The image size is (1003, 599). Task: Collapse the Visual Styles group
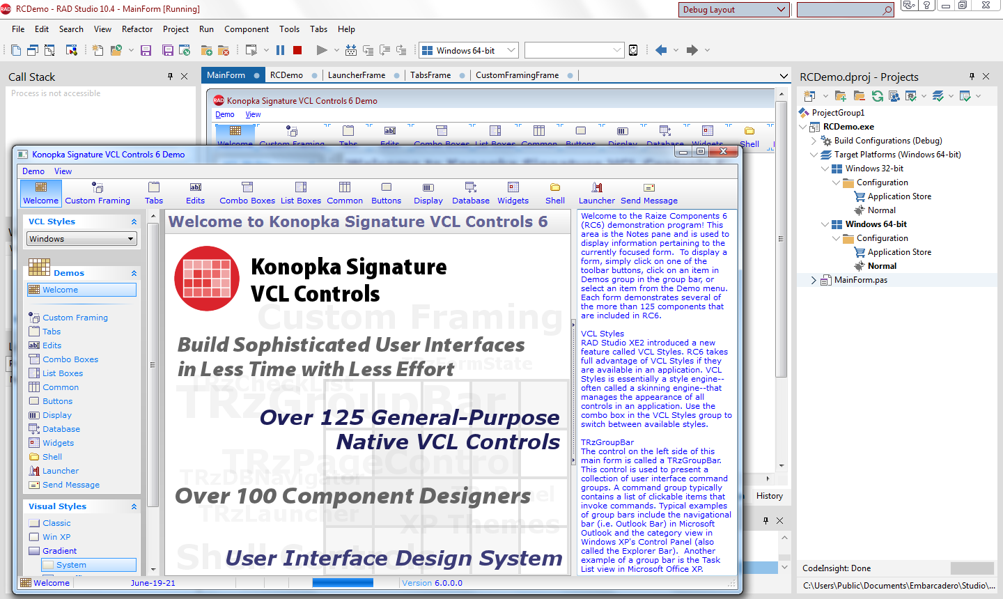[134, 506]
